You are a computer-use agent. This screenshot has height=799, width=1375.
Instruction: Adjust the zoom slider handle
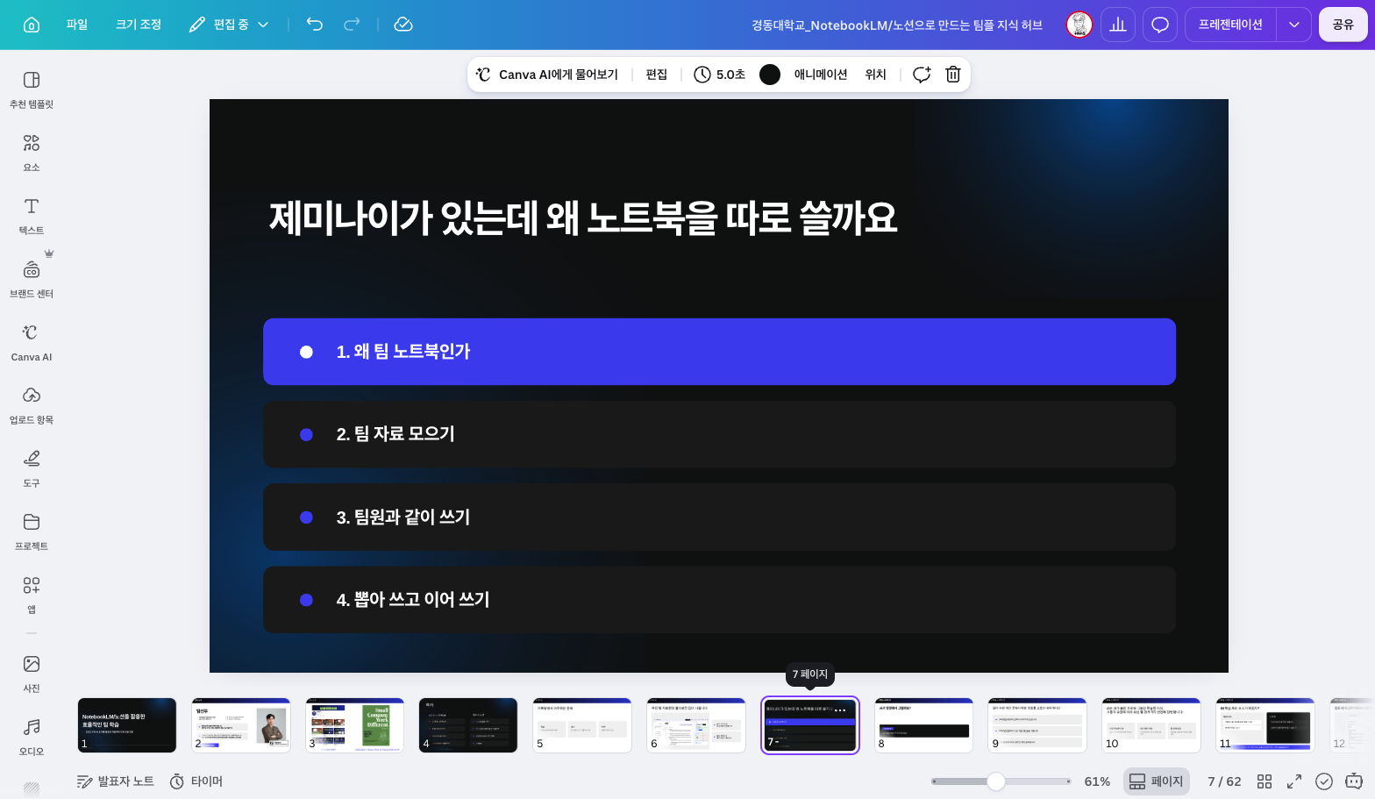tap(996, 781)
